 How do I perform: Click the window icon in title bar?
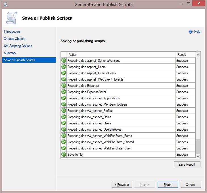tap(5, 4)
